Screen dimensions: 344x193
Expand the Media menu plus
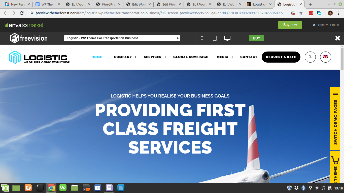(x=232, y=57)
